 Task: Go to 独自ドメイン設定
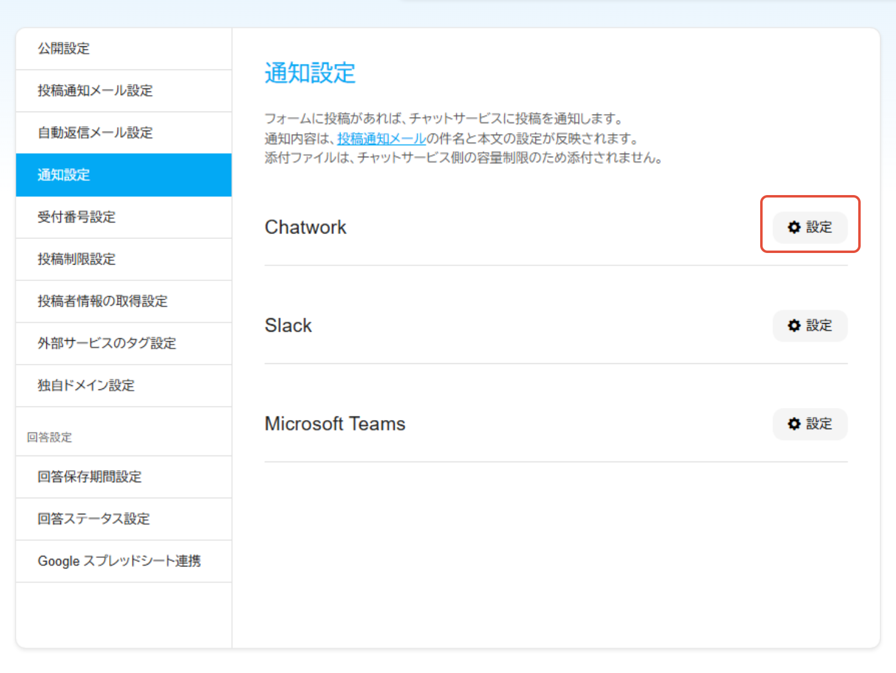coord(124,385)
